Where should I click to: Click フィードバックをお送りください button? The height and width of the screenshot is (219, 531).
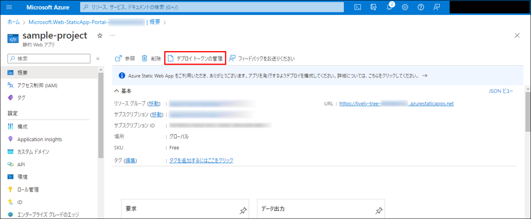coord(262,58)
